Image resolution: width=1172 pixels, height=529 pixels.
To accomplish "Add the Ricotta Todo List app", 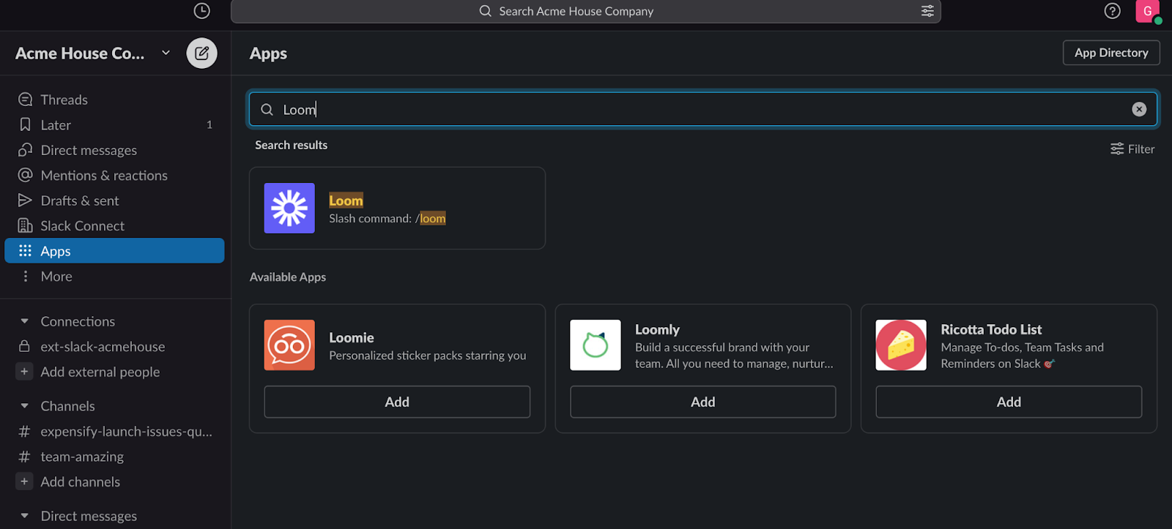I will pyautogui.click(x=1009, y=402).
